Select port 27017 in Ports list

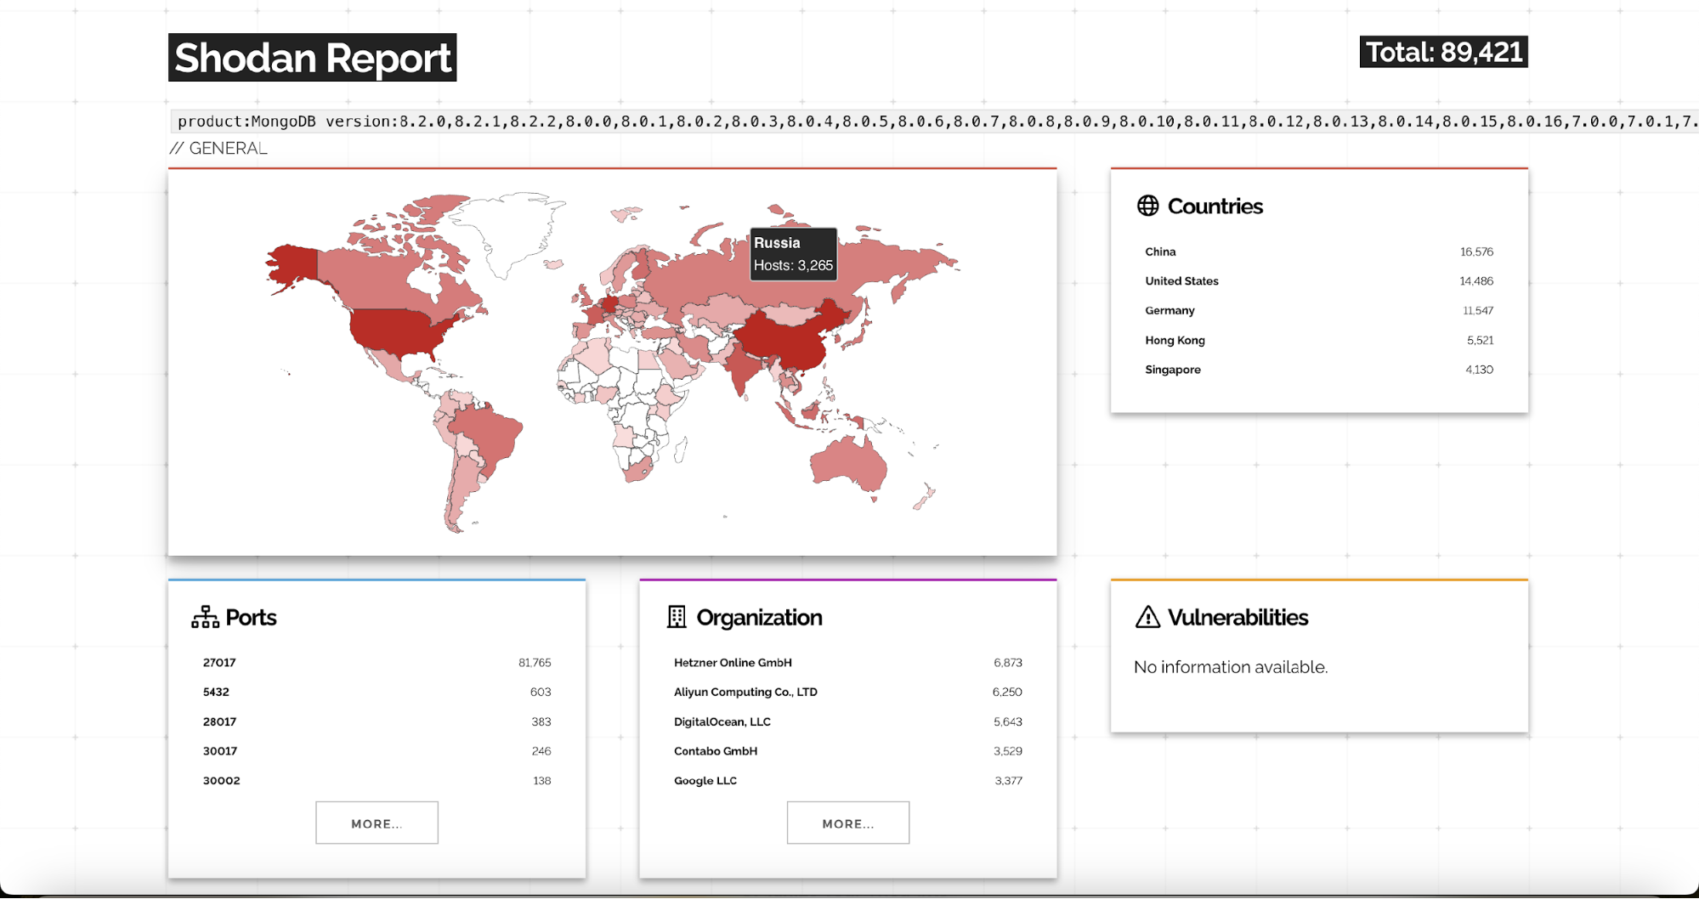coord(219,663)
